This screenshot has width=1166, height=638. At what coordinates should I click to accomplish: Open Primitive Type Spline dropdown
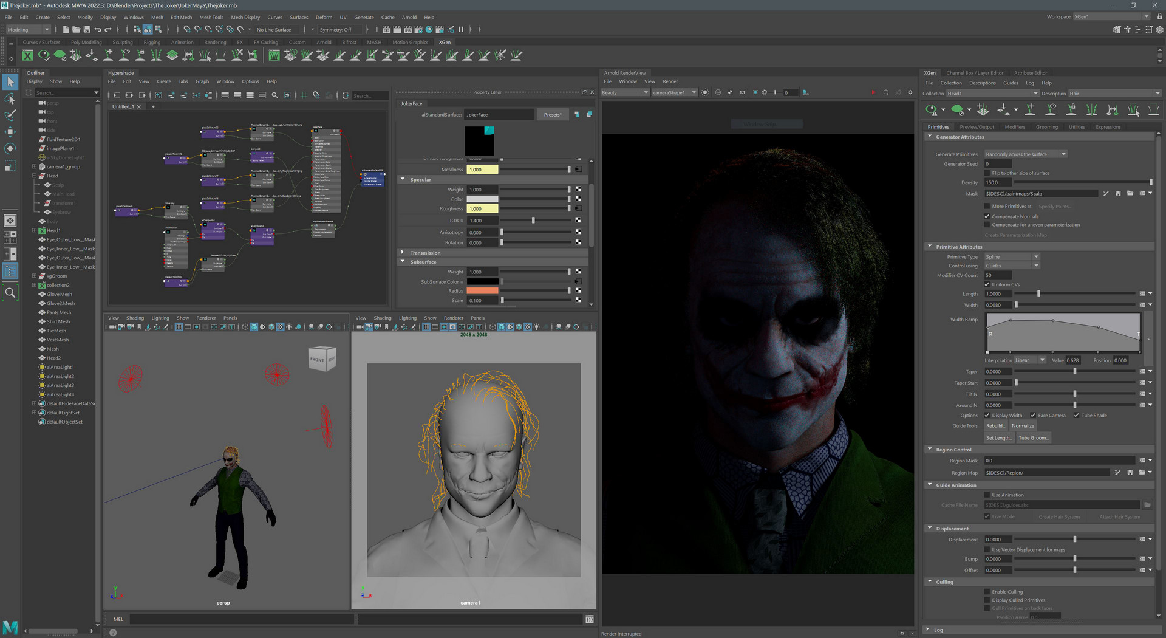[x=1012, y=257]
